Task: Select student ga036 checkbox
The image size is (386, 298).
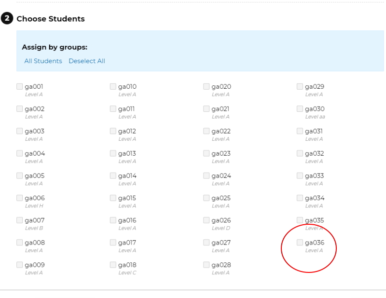Action: [x=300, y=243]
